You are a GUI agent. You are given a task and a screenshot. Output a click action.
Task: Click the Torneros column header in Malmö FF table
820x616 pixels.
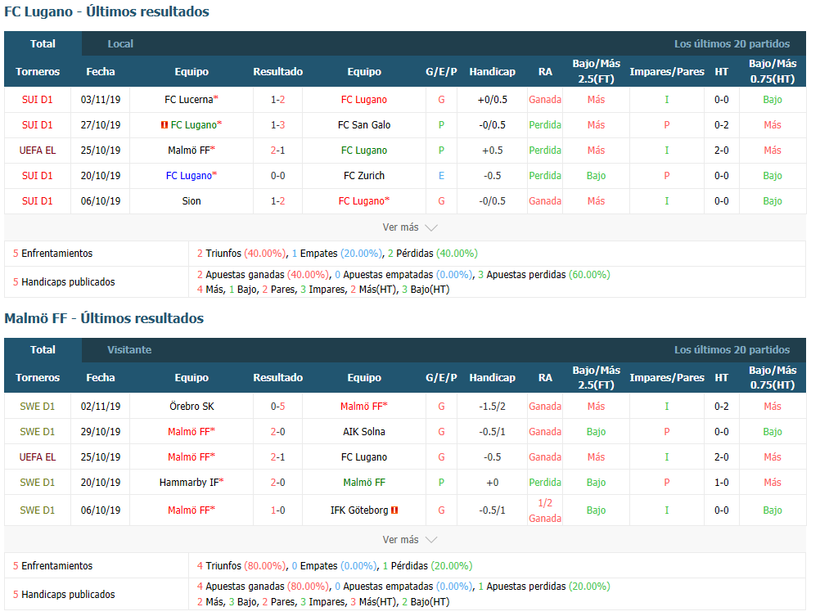pyautogui.click(x=38, y=378)
